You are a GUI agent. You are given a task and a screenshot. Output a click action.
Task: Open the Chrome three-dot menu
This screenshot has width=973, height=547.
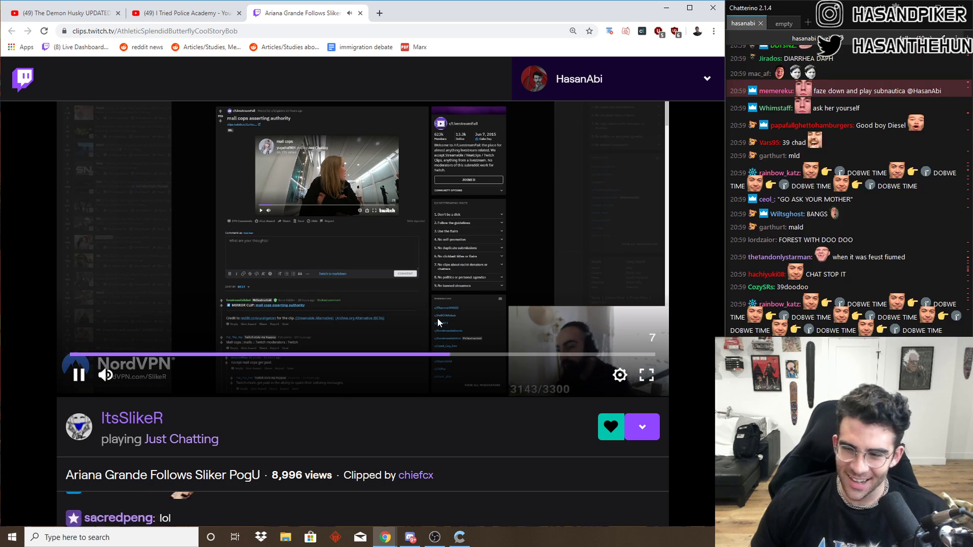pos(714,31)
